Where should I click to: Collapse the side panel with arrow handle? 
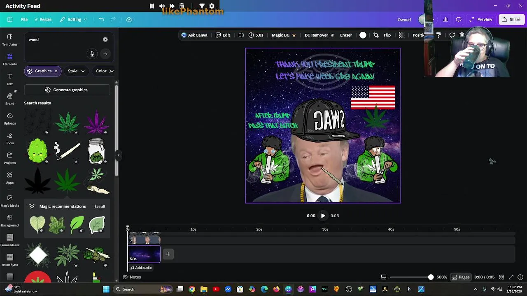click(119, 155)
